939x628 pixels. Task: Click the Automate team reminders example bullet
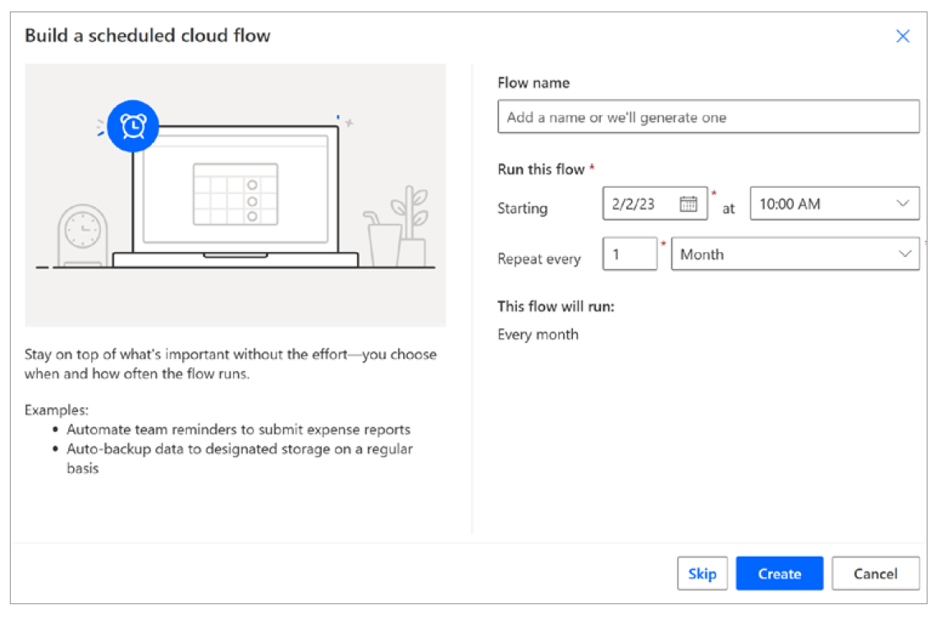coord(238,429)
